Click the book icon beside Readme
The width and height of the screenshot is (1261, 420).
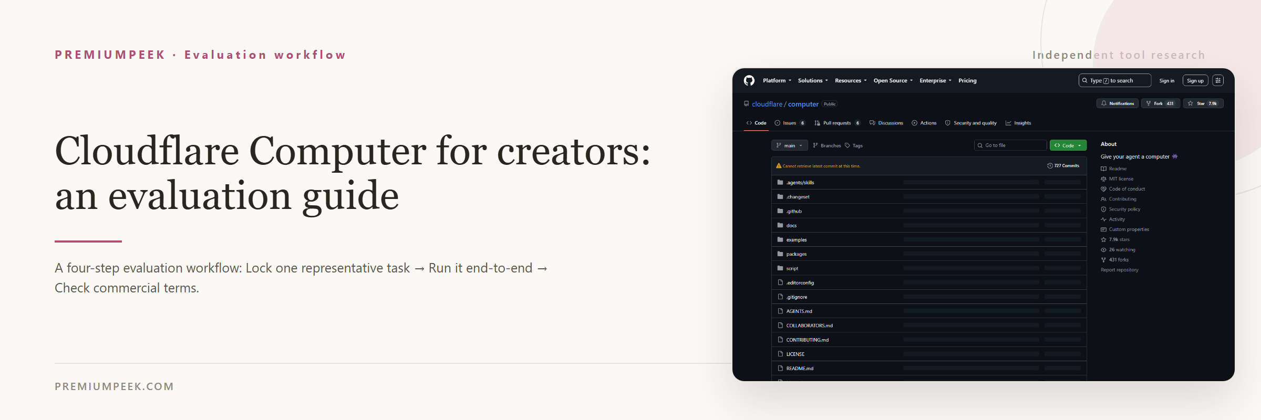click(x=1103, y=169)
